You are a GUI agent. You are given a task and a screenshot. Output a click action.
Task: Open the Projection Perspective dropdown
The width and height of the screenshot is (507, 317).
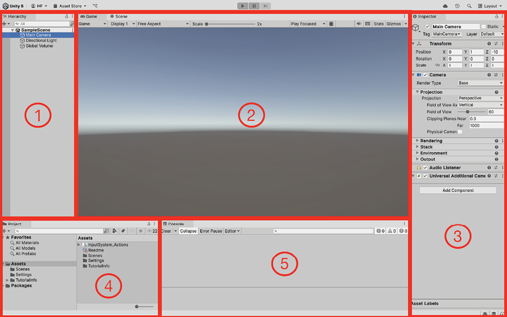click(x=480, y=98)
